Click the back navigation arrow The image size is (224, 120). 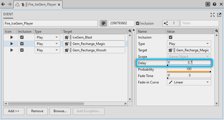(4, 4)
